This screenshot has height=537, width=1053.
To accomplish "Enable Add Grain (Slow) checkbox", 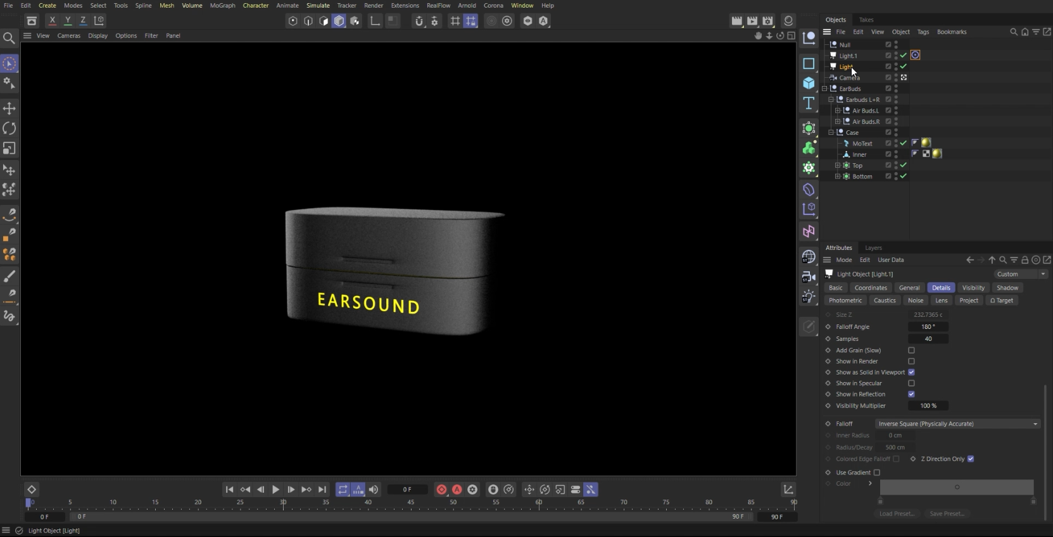I will point(911,350).
